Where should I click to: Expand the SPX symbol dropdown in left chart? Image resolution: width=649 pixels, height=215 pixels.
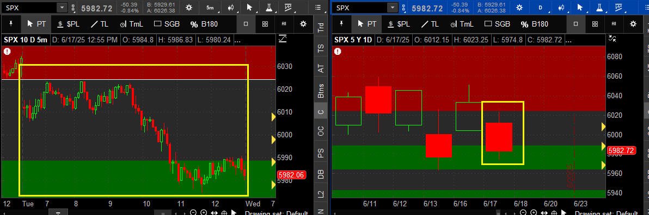[x=62, y=8]
